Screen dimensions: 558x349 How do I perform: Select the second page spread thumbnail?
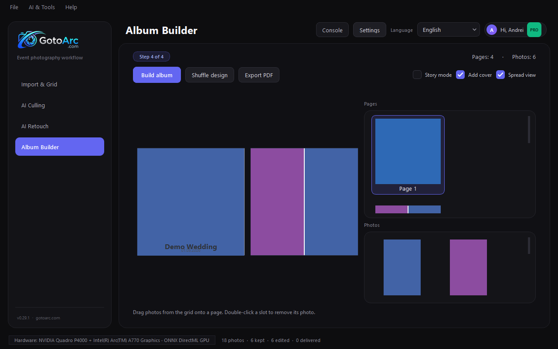coord(408,209)
